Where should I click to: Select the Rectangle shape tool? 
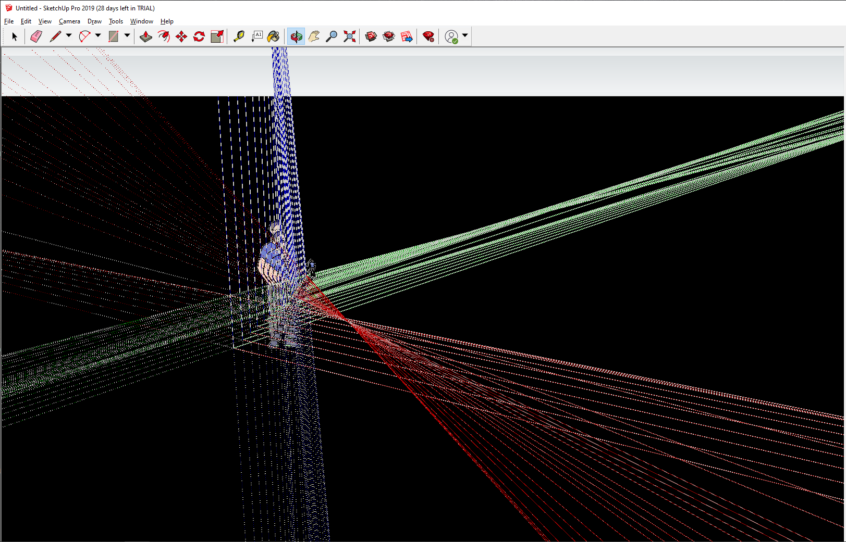(113, 36)
